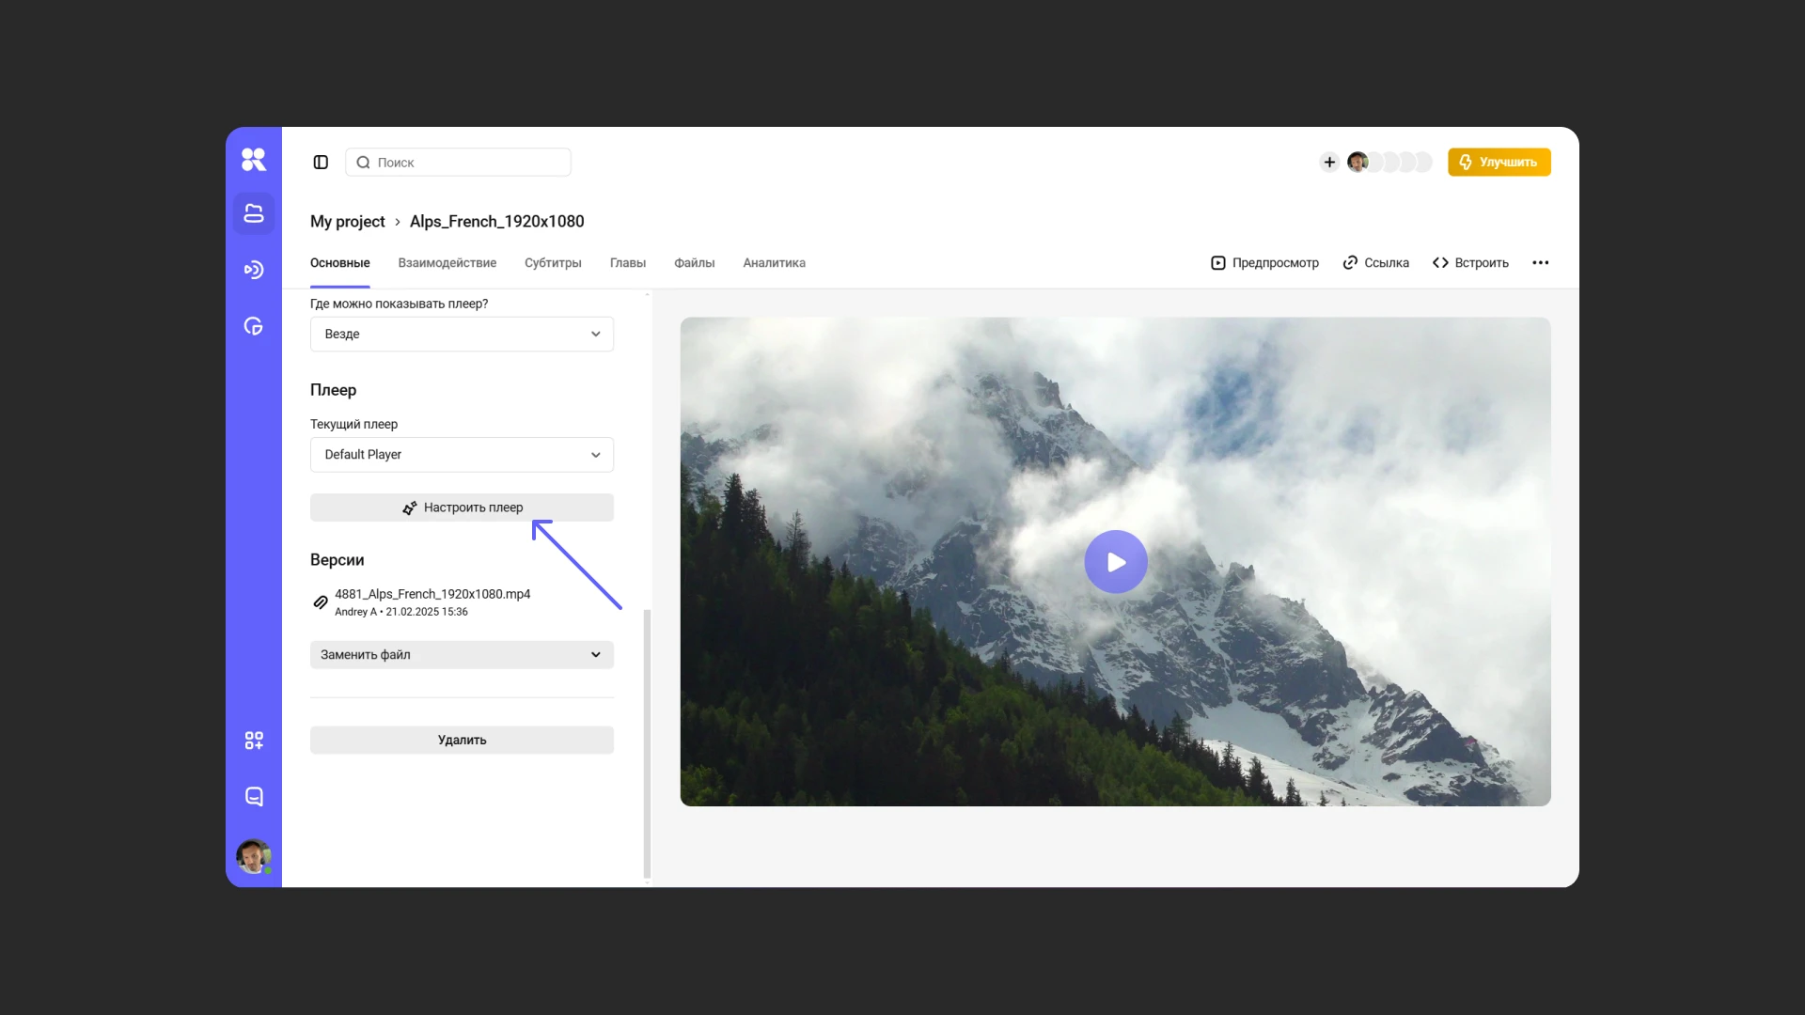Open the support chat sidebar icon
The image size is (1805, 1015).
tap(254, 797)
